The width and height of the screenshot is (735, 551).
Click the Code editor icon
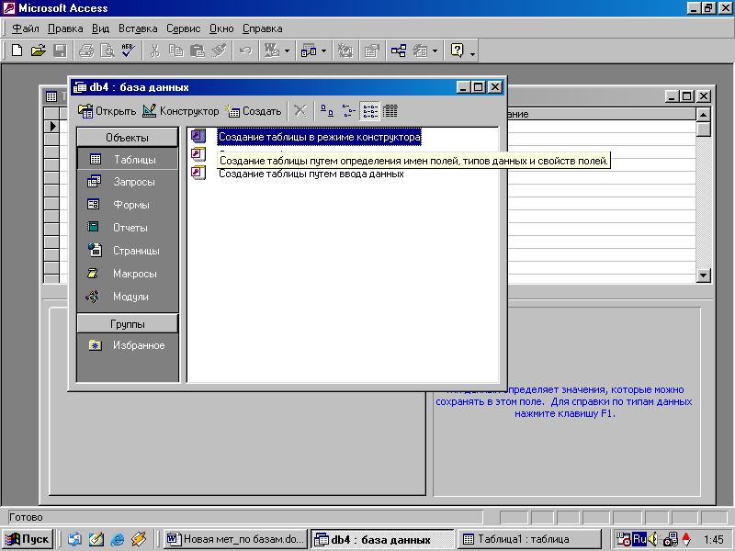(345, 51)
